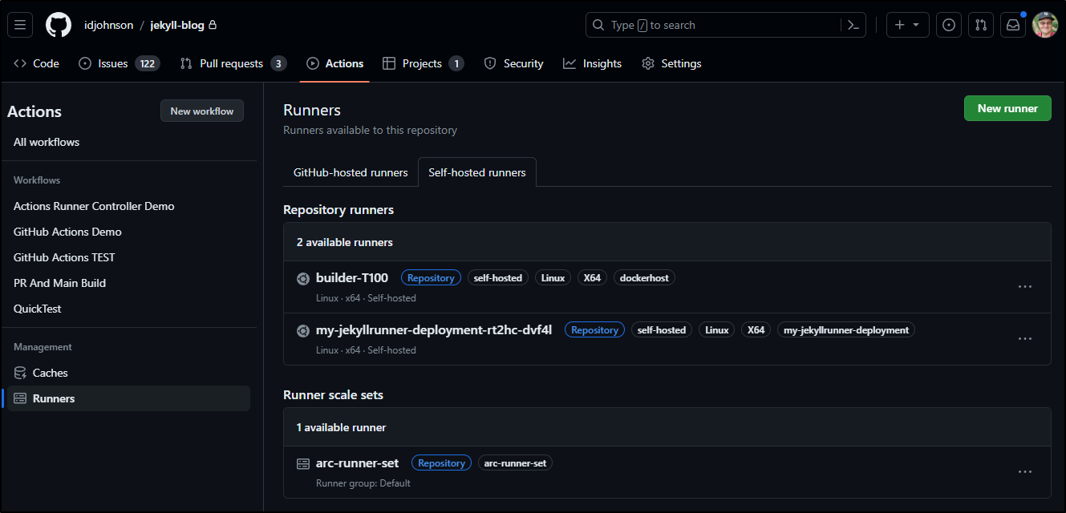Click Repository badge on arc-runner-set row

pos(441,463)
